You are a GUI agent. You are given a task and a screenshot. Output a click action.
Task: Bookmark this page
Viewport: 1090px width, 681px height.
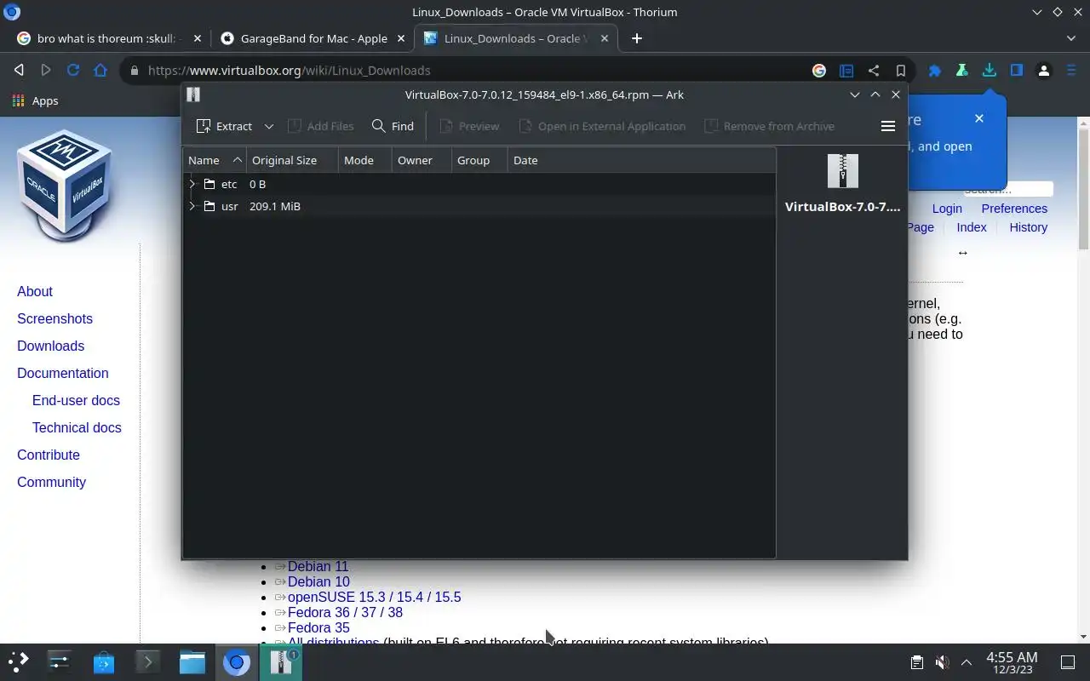point(900,71)
